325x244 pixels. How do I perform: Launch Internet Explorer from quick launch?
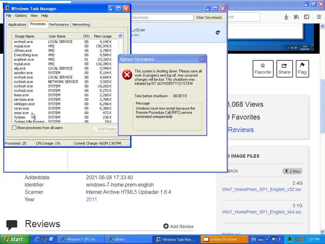[37, 239]
